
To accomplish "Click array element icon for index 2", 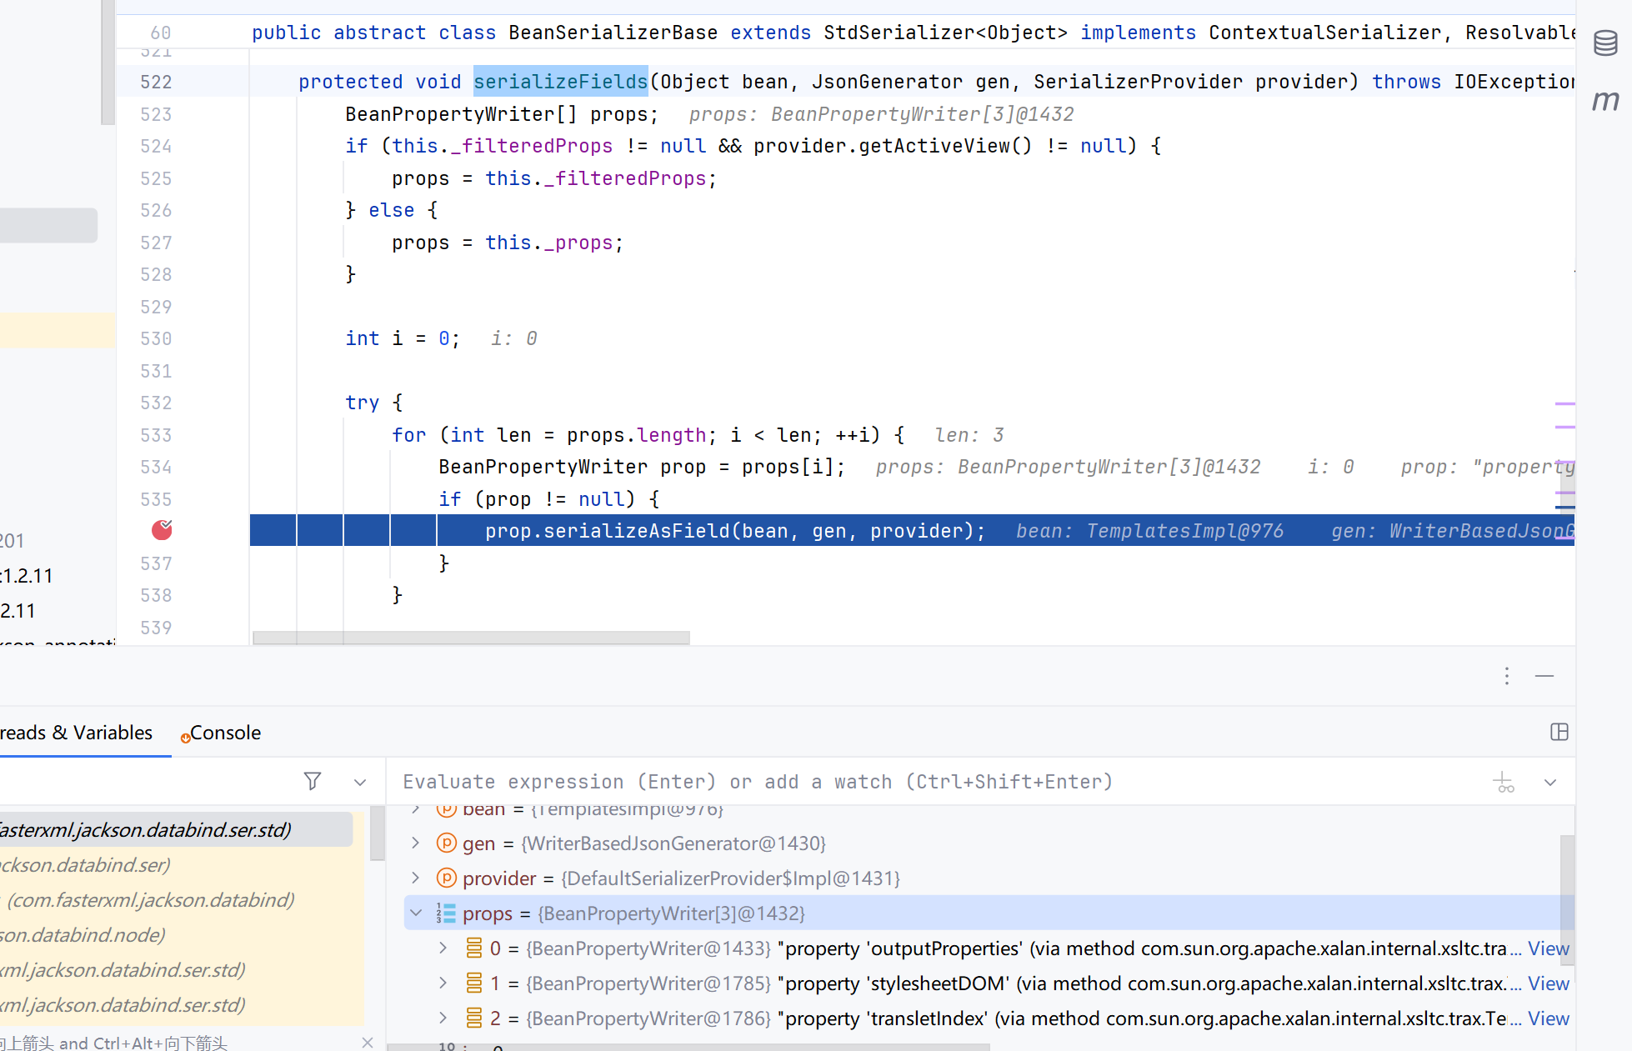I will (474, 1018).
